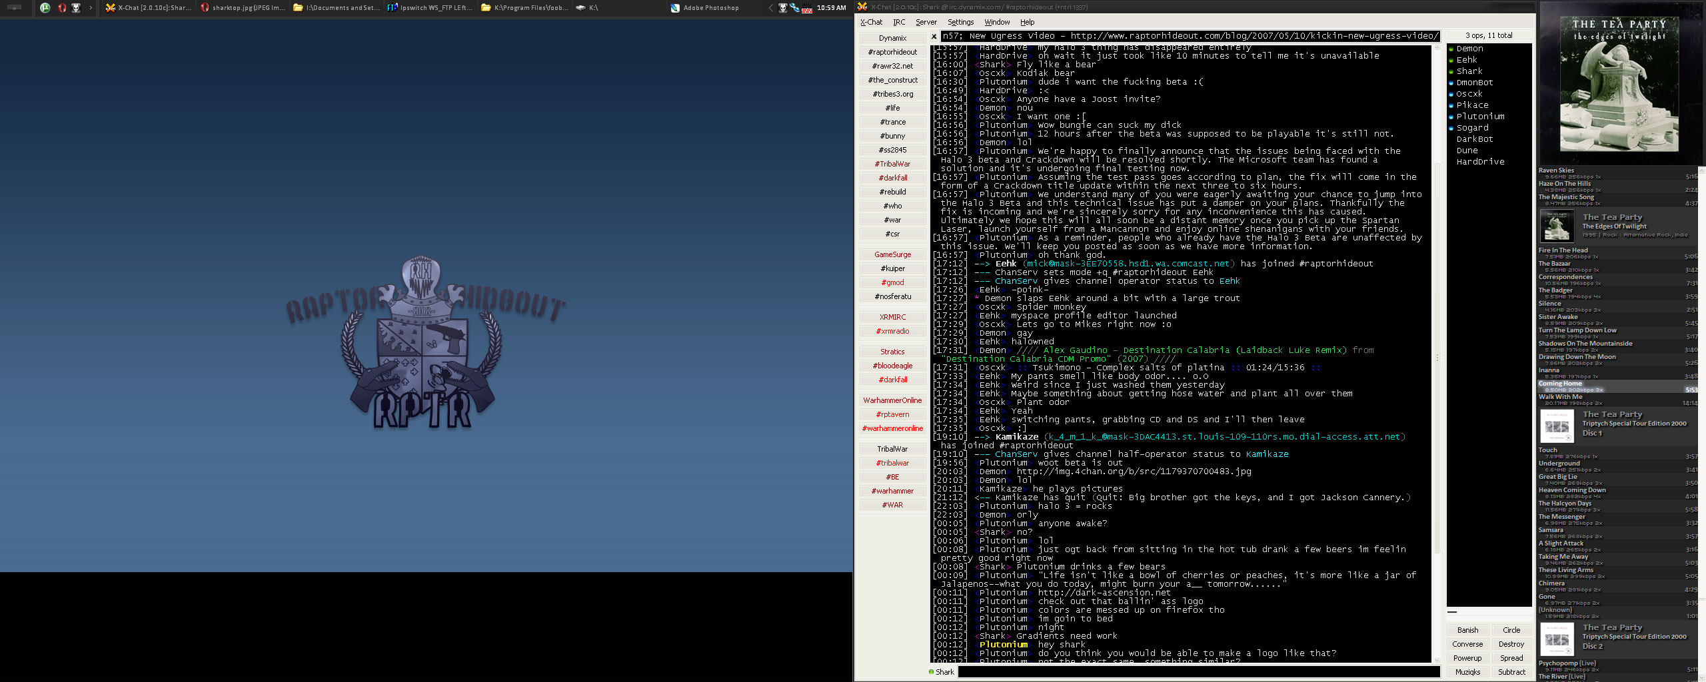Switch to the Adobe Photoshop taskbar button

[x=712, y=8]
